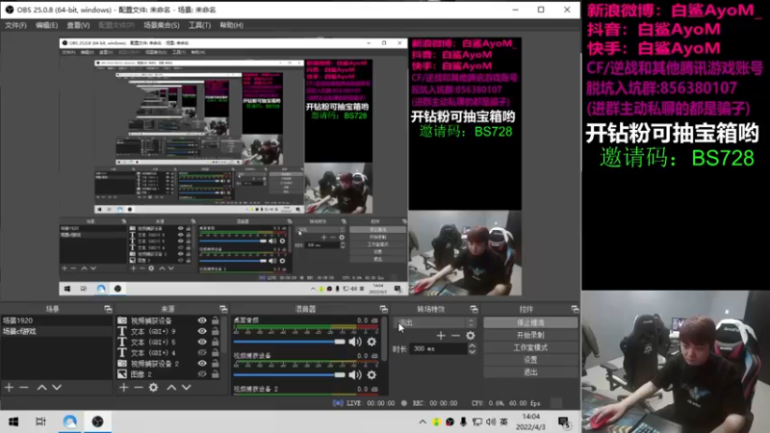
Task: Adjust the 桌面音频 volume slider
Action: tap(290, 342)
